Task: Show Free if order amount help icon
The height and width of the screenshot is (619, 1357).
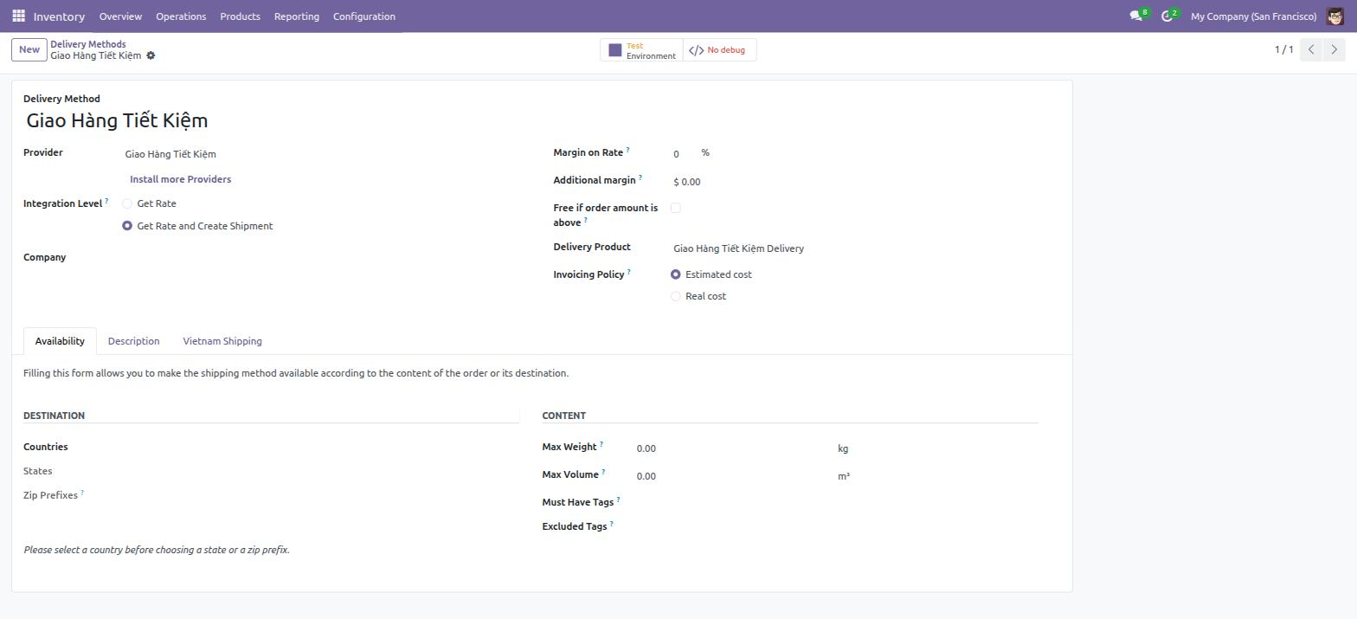Action: pos(585,220)
